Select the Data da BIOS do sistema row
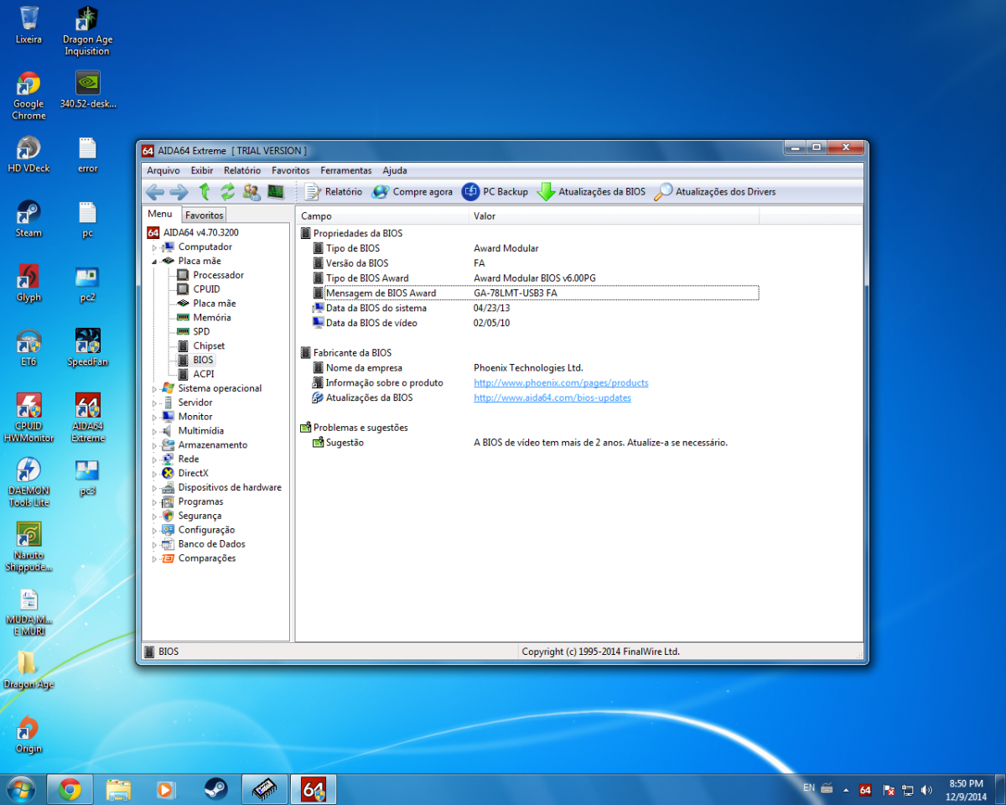Screen dimensions: 1006x805 [535, 309]
